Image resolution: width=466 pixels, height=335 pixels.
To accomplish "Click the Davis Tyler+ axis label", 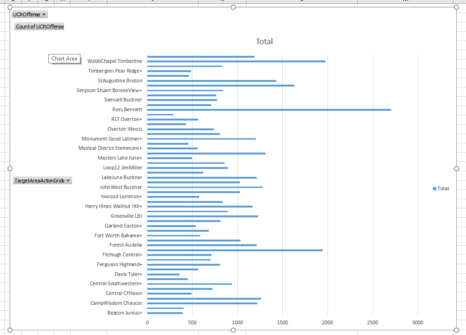I will [128, 275].
